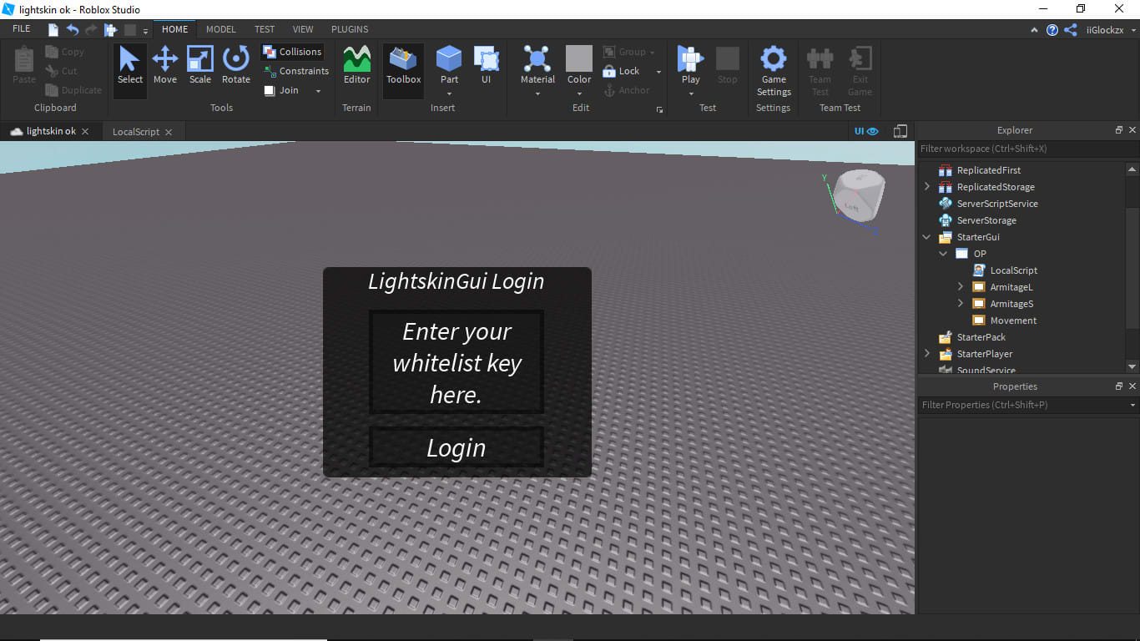The image size is (1140, 641).
Task: Collapse the StarterGui node
Action: [x=927, y=237]
